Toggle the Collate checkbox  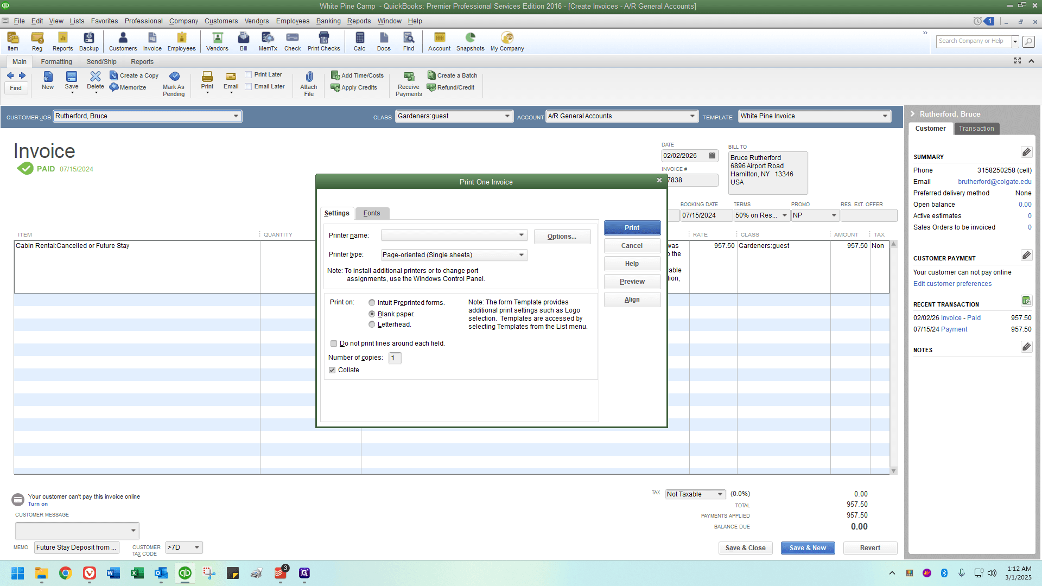(332, 370)
